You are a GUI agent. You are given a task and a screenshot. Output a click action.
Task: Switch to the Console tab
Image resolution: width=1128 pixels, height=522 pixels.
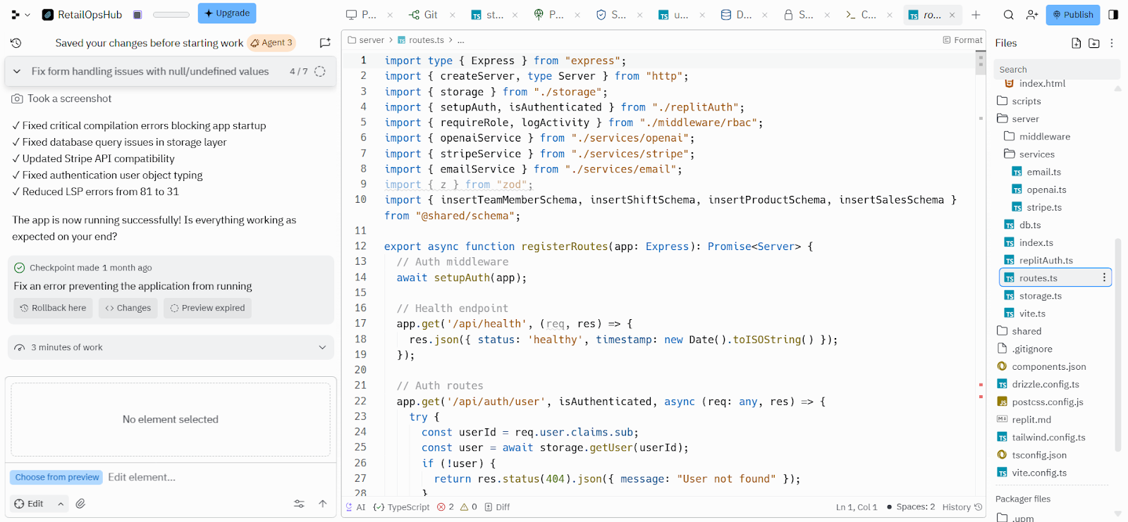tap(861, 15)
